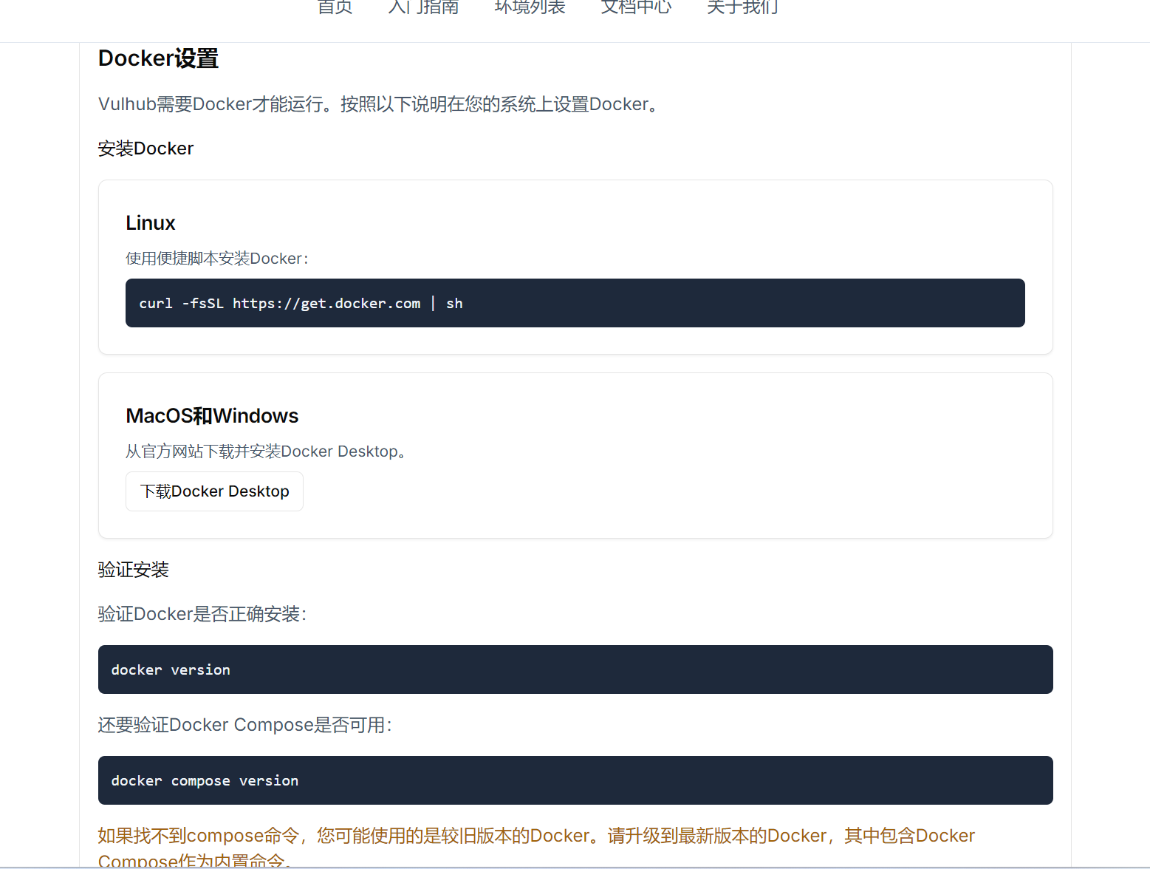1150x869 pixels.
Task: Click the orange compose命令 warning note
Action: (x=536, y=847)
